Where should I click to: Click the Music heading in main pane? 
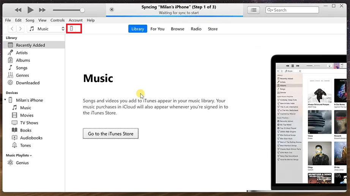click(98, 78)
